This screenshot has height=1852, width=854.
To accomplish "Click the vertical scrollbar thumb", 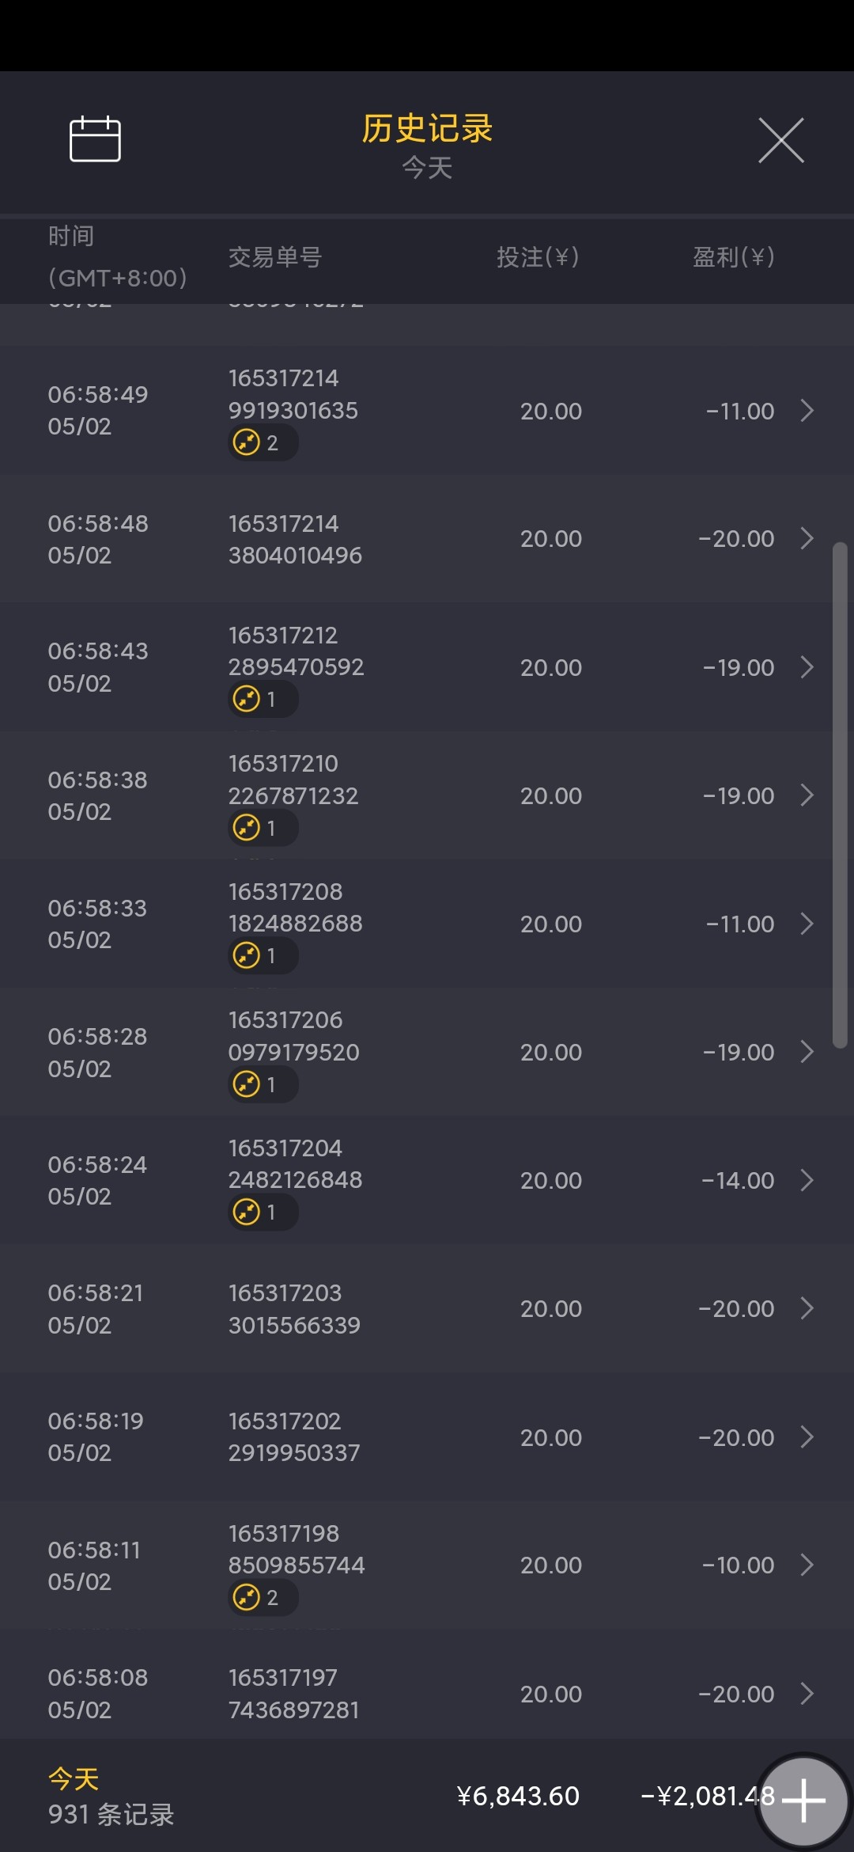I will [x=840, y=795].
